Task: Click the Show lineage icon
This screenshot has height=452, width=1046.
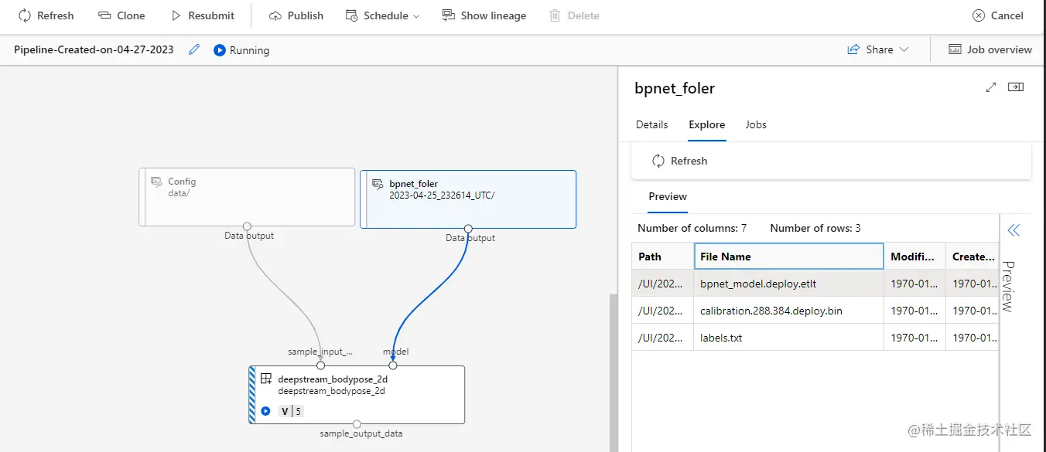Action: click(449, 15)
